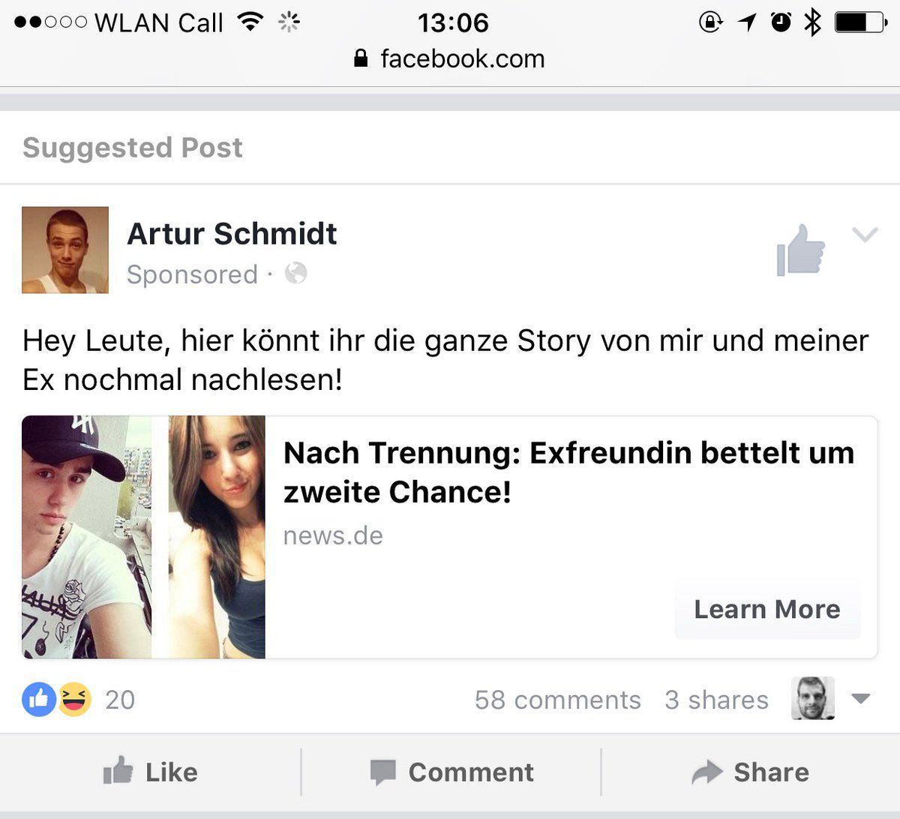Click the globe public audience icon
900x819 pixels.
[295, 273]
